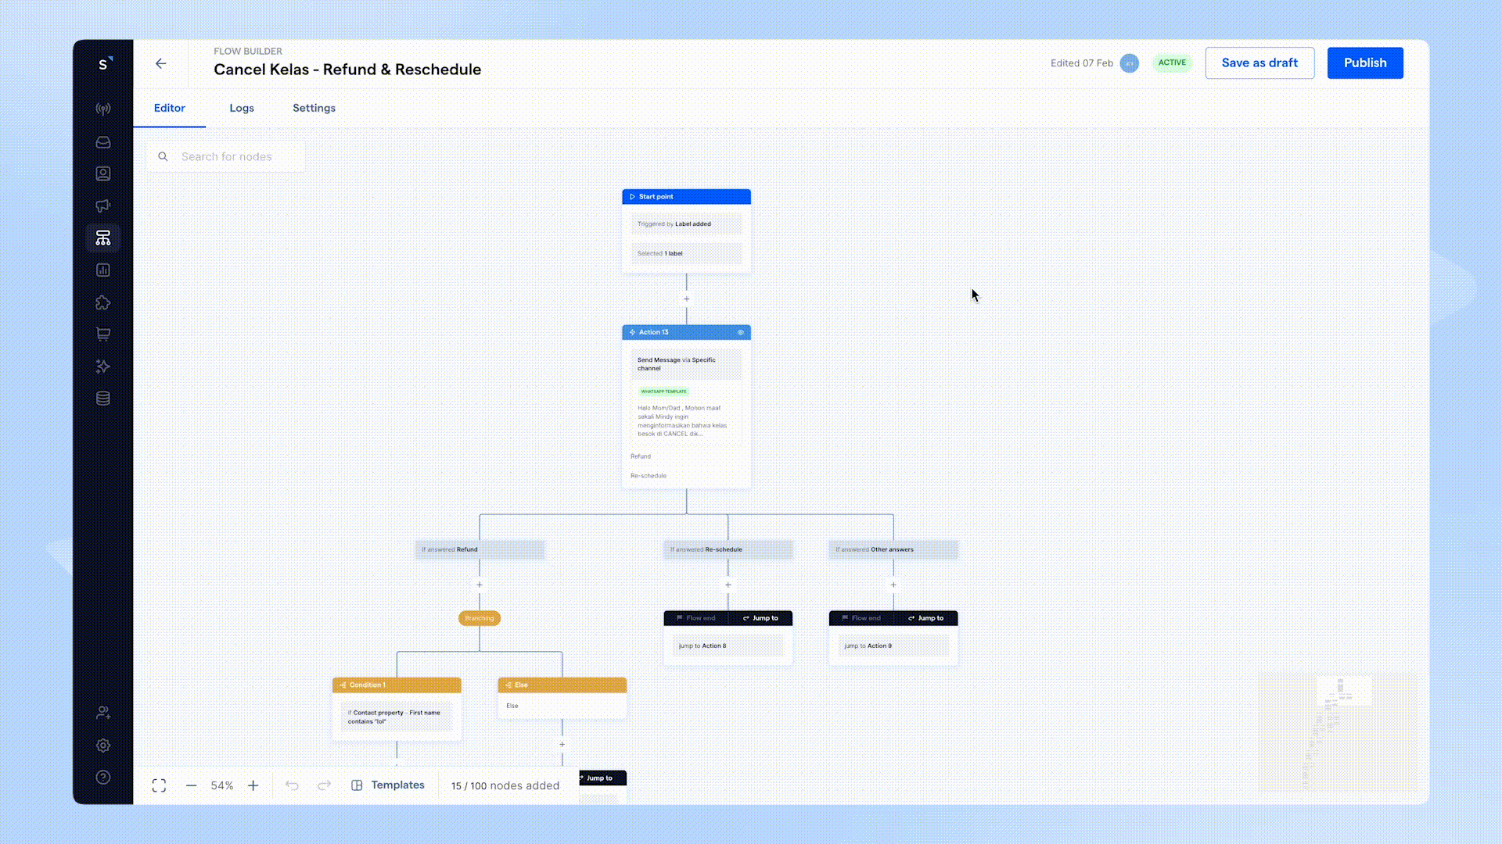Viewport: 1502px width, 844px height.
Task: Expand the add-node plus below Start point
Action: [x=686, y=299]
